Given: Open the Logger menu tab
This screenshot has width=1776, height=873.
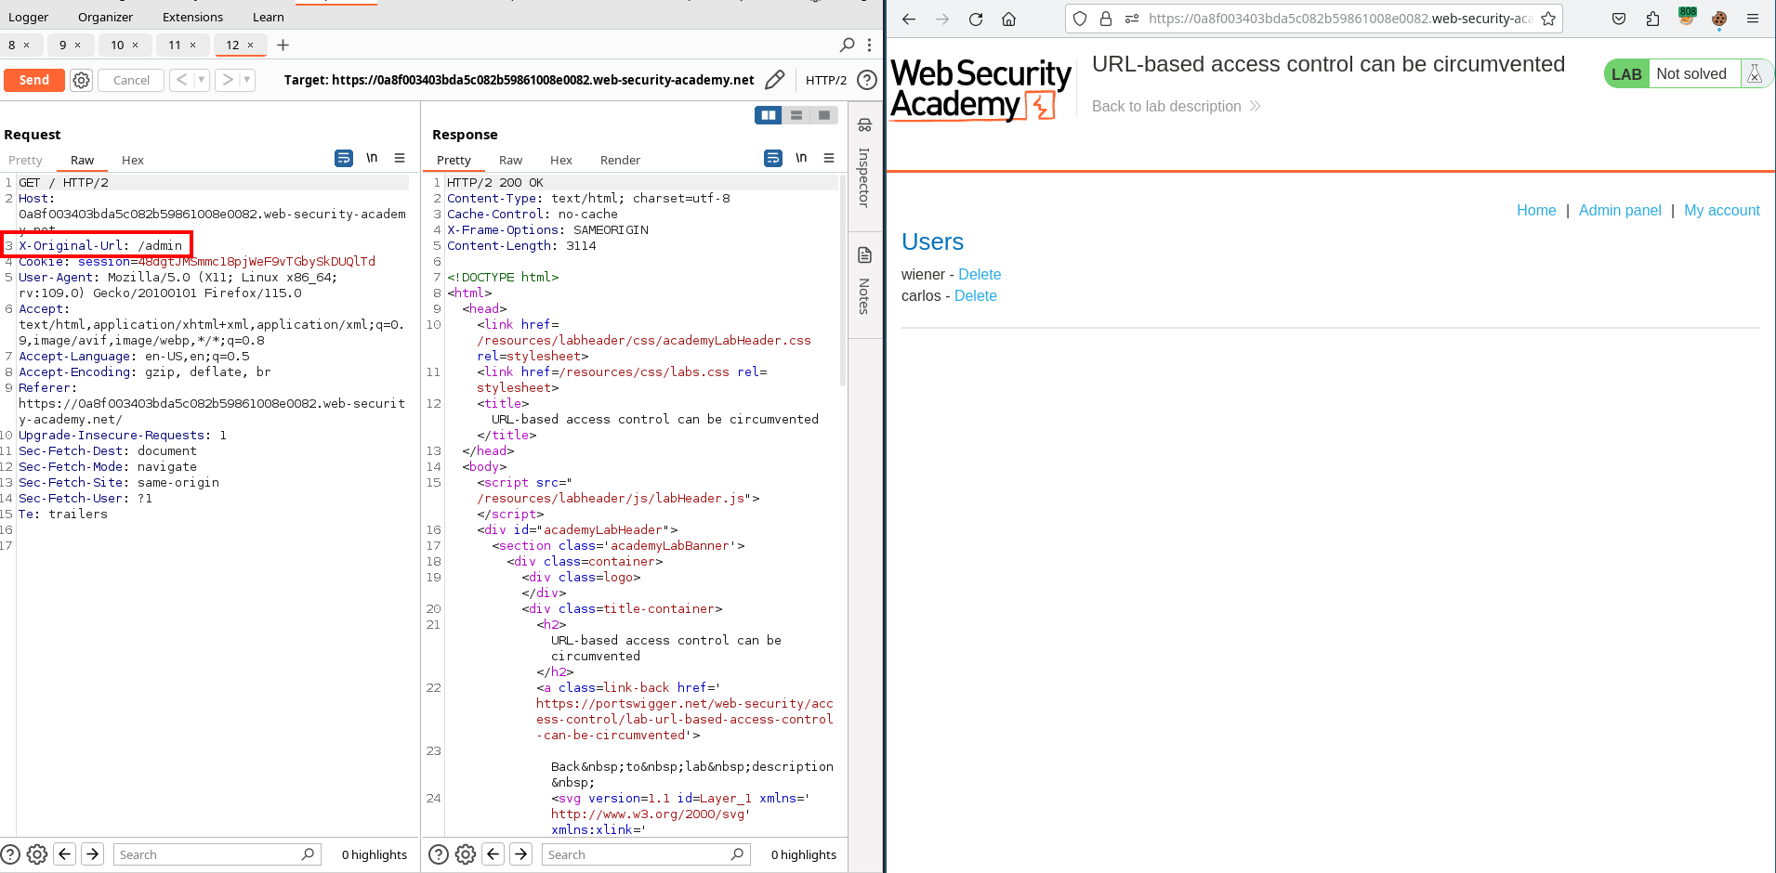Looking at the screenshot, I should pos(28,17).
